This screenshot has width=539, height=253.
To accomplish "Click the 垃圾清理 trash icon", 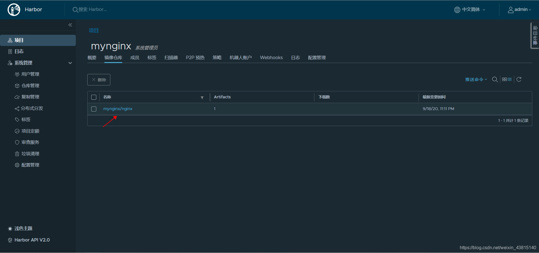I will (x=17, y=154).
